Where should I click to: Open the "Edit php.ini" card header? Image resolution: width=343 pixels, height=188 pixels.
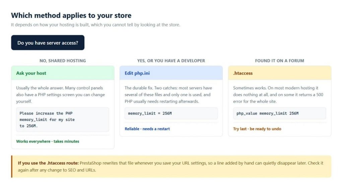171,73
